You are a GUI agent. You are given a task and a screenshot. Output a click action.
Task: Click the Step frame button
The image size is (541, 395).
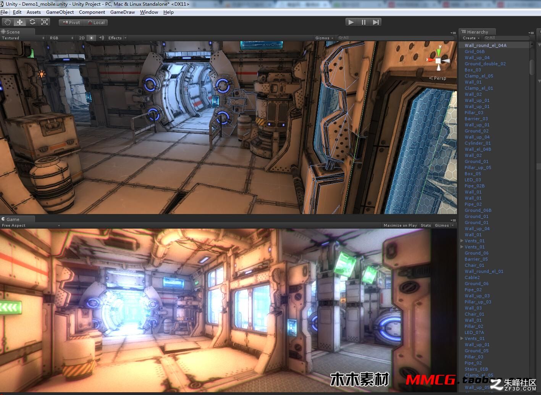(376, 22)
